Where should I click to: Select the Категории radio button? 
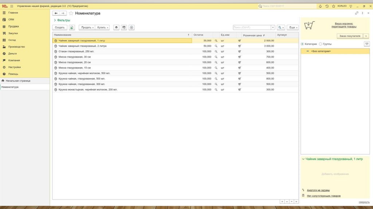click(x=302, y=44)
